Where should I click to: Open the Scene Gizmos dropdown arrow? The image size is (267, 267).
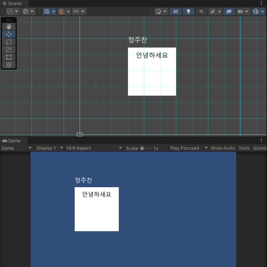click(263, 11)
